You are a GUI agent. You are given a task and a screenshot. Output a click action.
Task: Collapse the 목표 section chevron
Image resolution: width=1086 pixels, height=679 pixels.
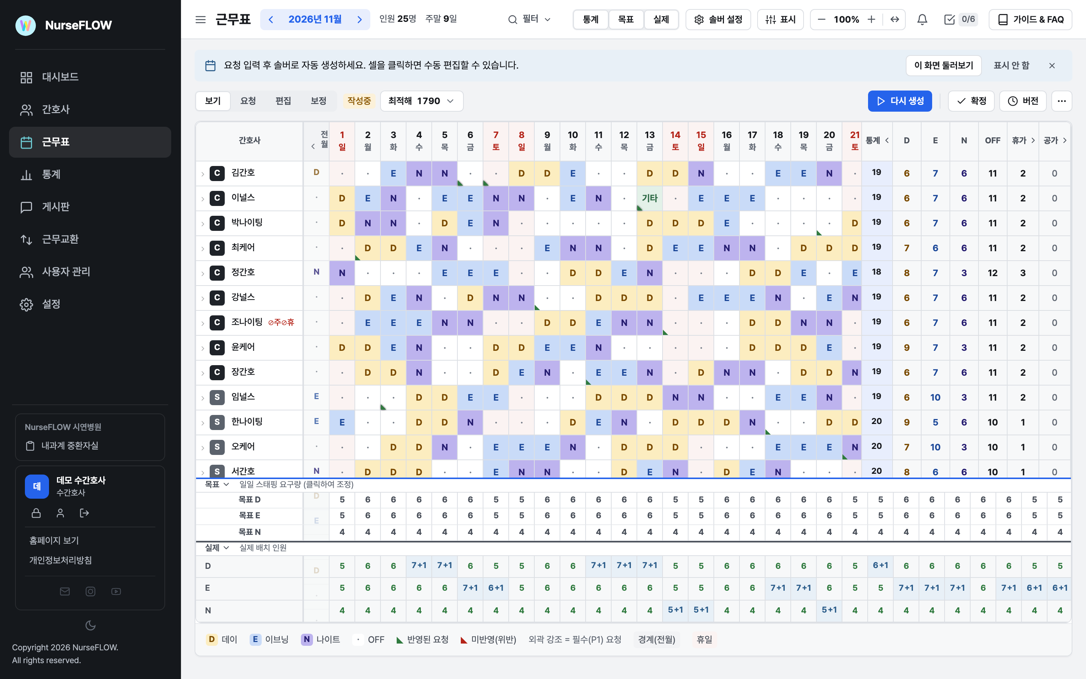226,484
